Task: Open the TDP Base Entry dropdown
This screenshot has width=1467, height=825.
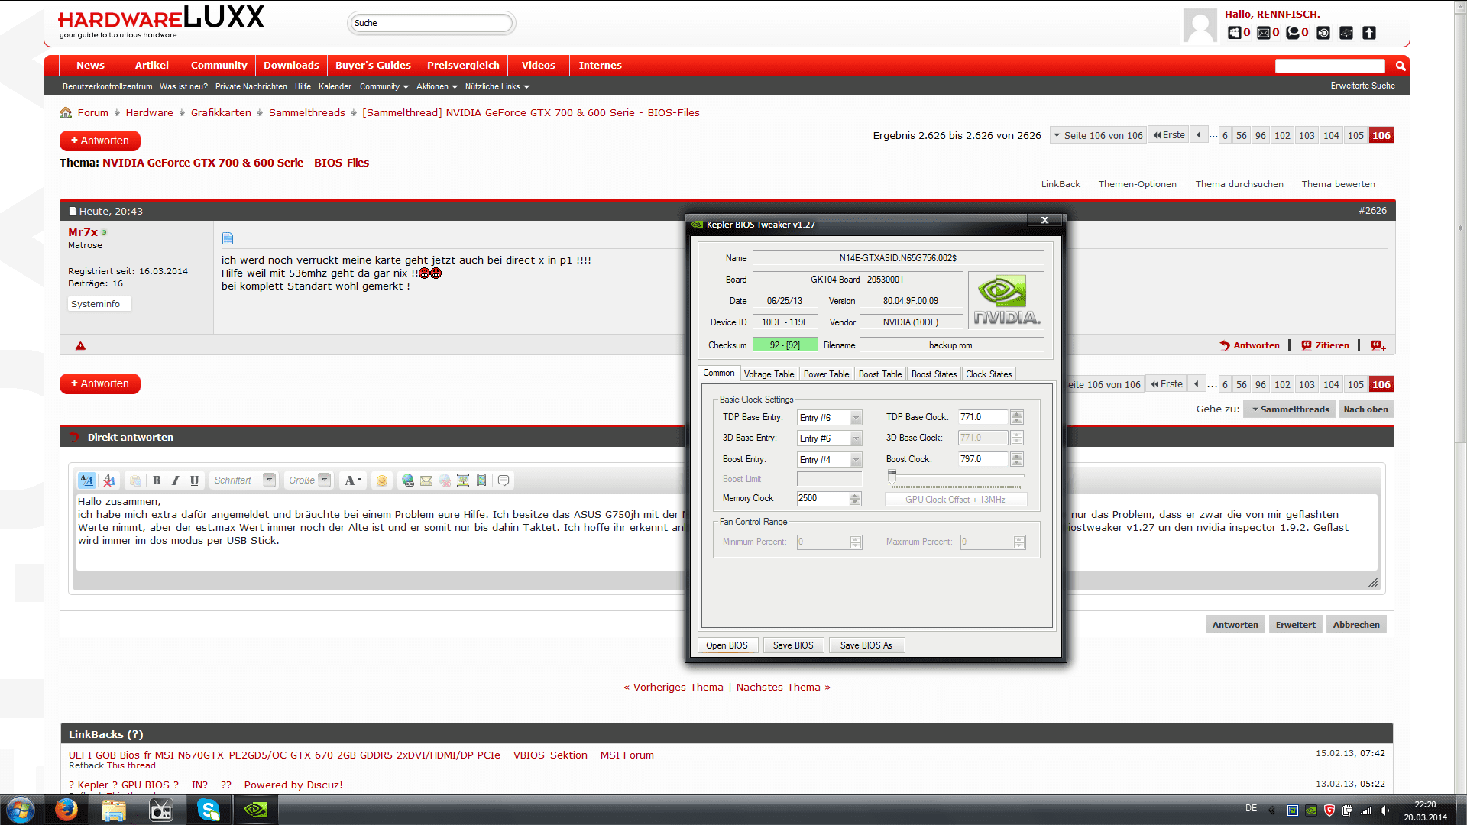Action: (856, 418)
